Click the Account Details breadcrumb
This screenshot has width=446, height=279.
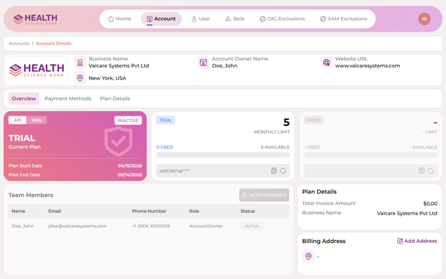54,43
